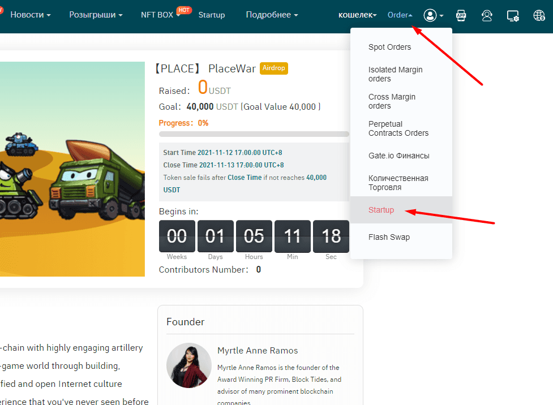Screen dimensions: 553x405
Task: Click the Close Time 2021-11-13 17:00:00 text
Action: (x=224, y=165)
